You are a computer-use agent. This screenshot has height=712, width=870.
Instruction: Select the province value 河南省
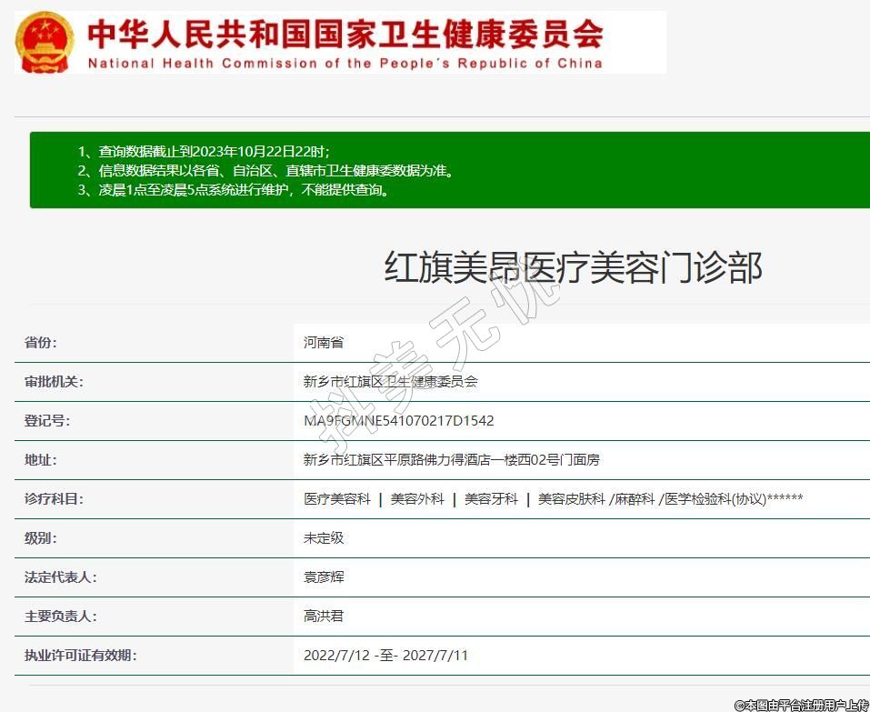click(x=324, y=343)
